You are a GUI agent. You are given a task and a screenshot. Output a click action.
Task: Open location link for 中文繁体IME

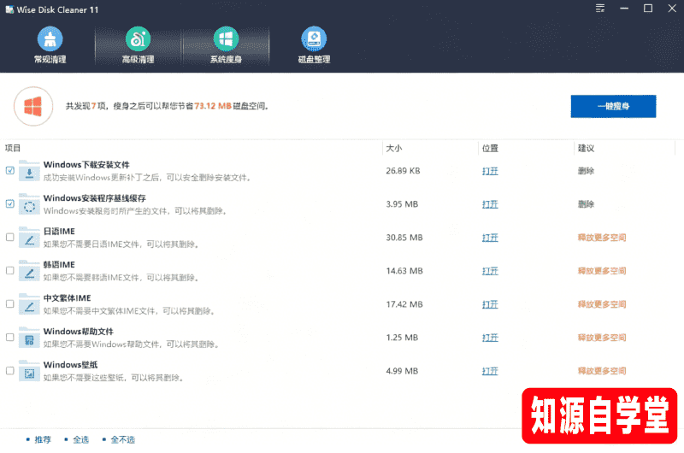(490, 304)
